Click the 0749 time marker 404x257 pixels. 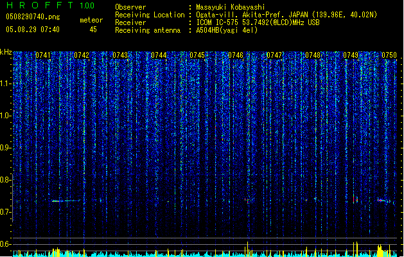coord(351,55)
